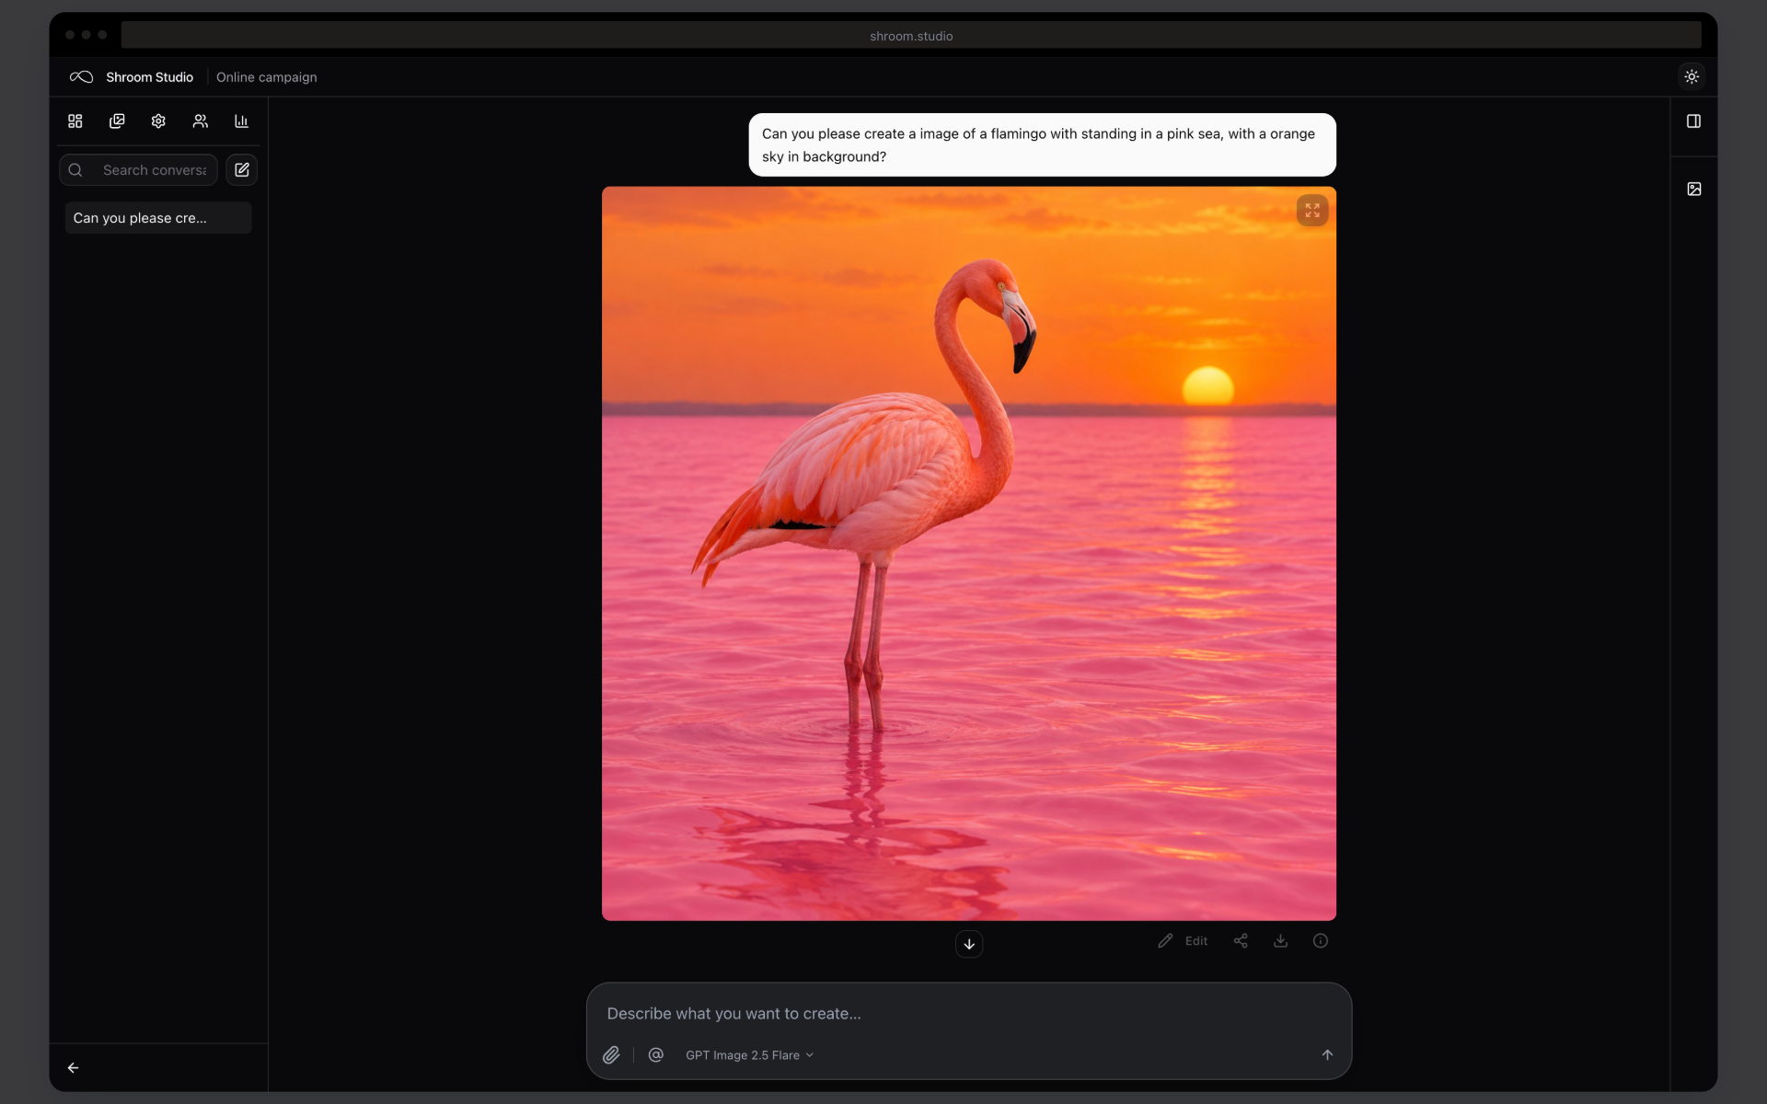Toggle the right side panel
This screenshot has height=1104, width=1767.
click(1693, 121)
